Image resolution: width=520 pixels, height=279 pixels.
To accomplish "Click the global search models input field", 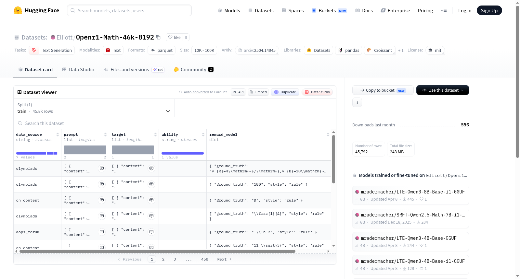I will pos(129,10).
